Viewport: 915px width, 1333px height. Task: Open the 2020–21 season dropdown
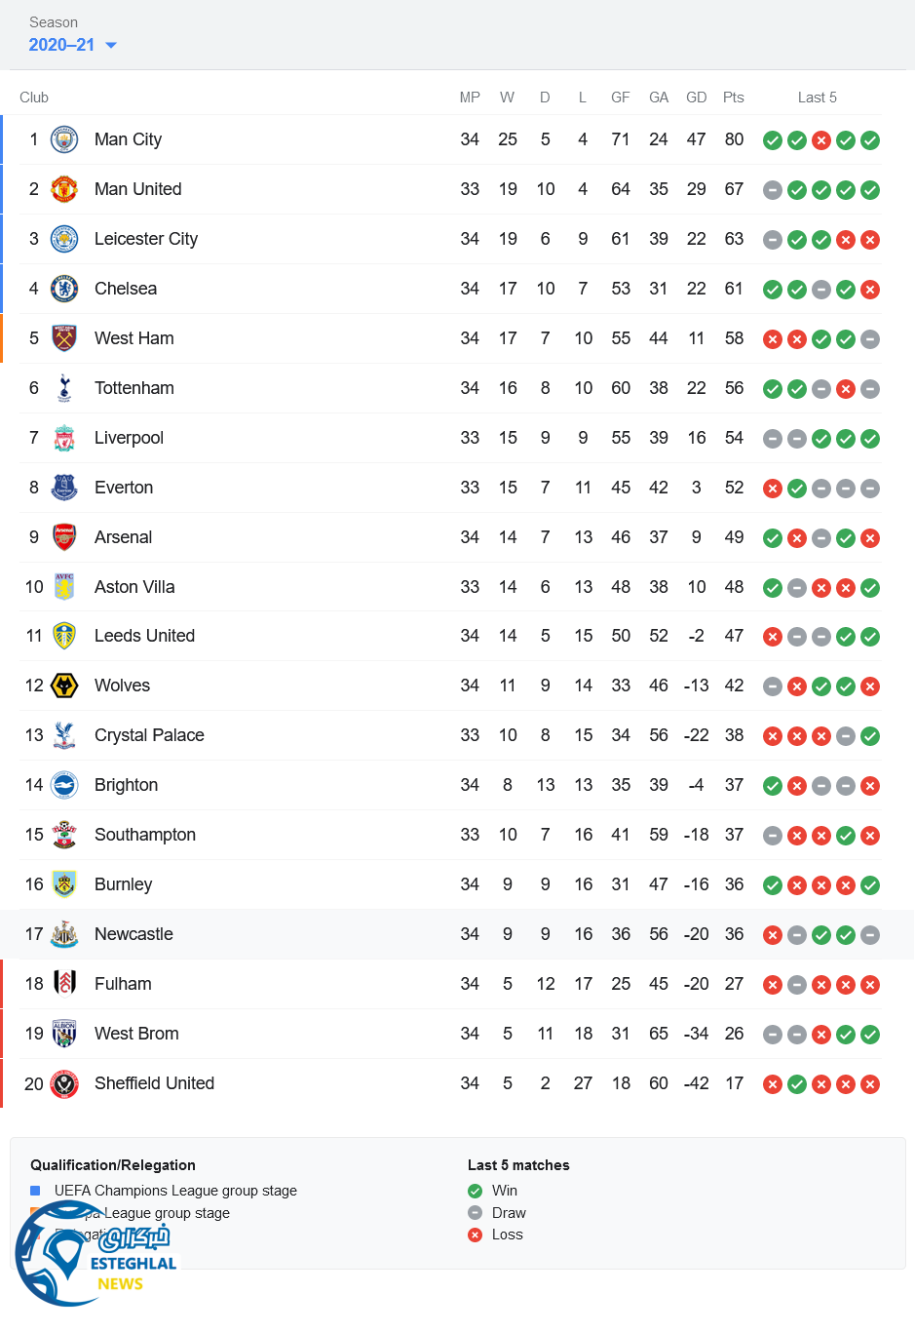click(73, 45)
